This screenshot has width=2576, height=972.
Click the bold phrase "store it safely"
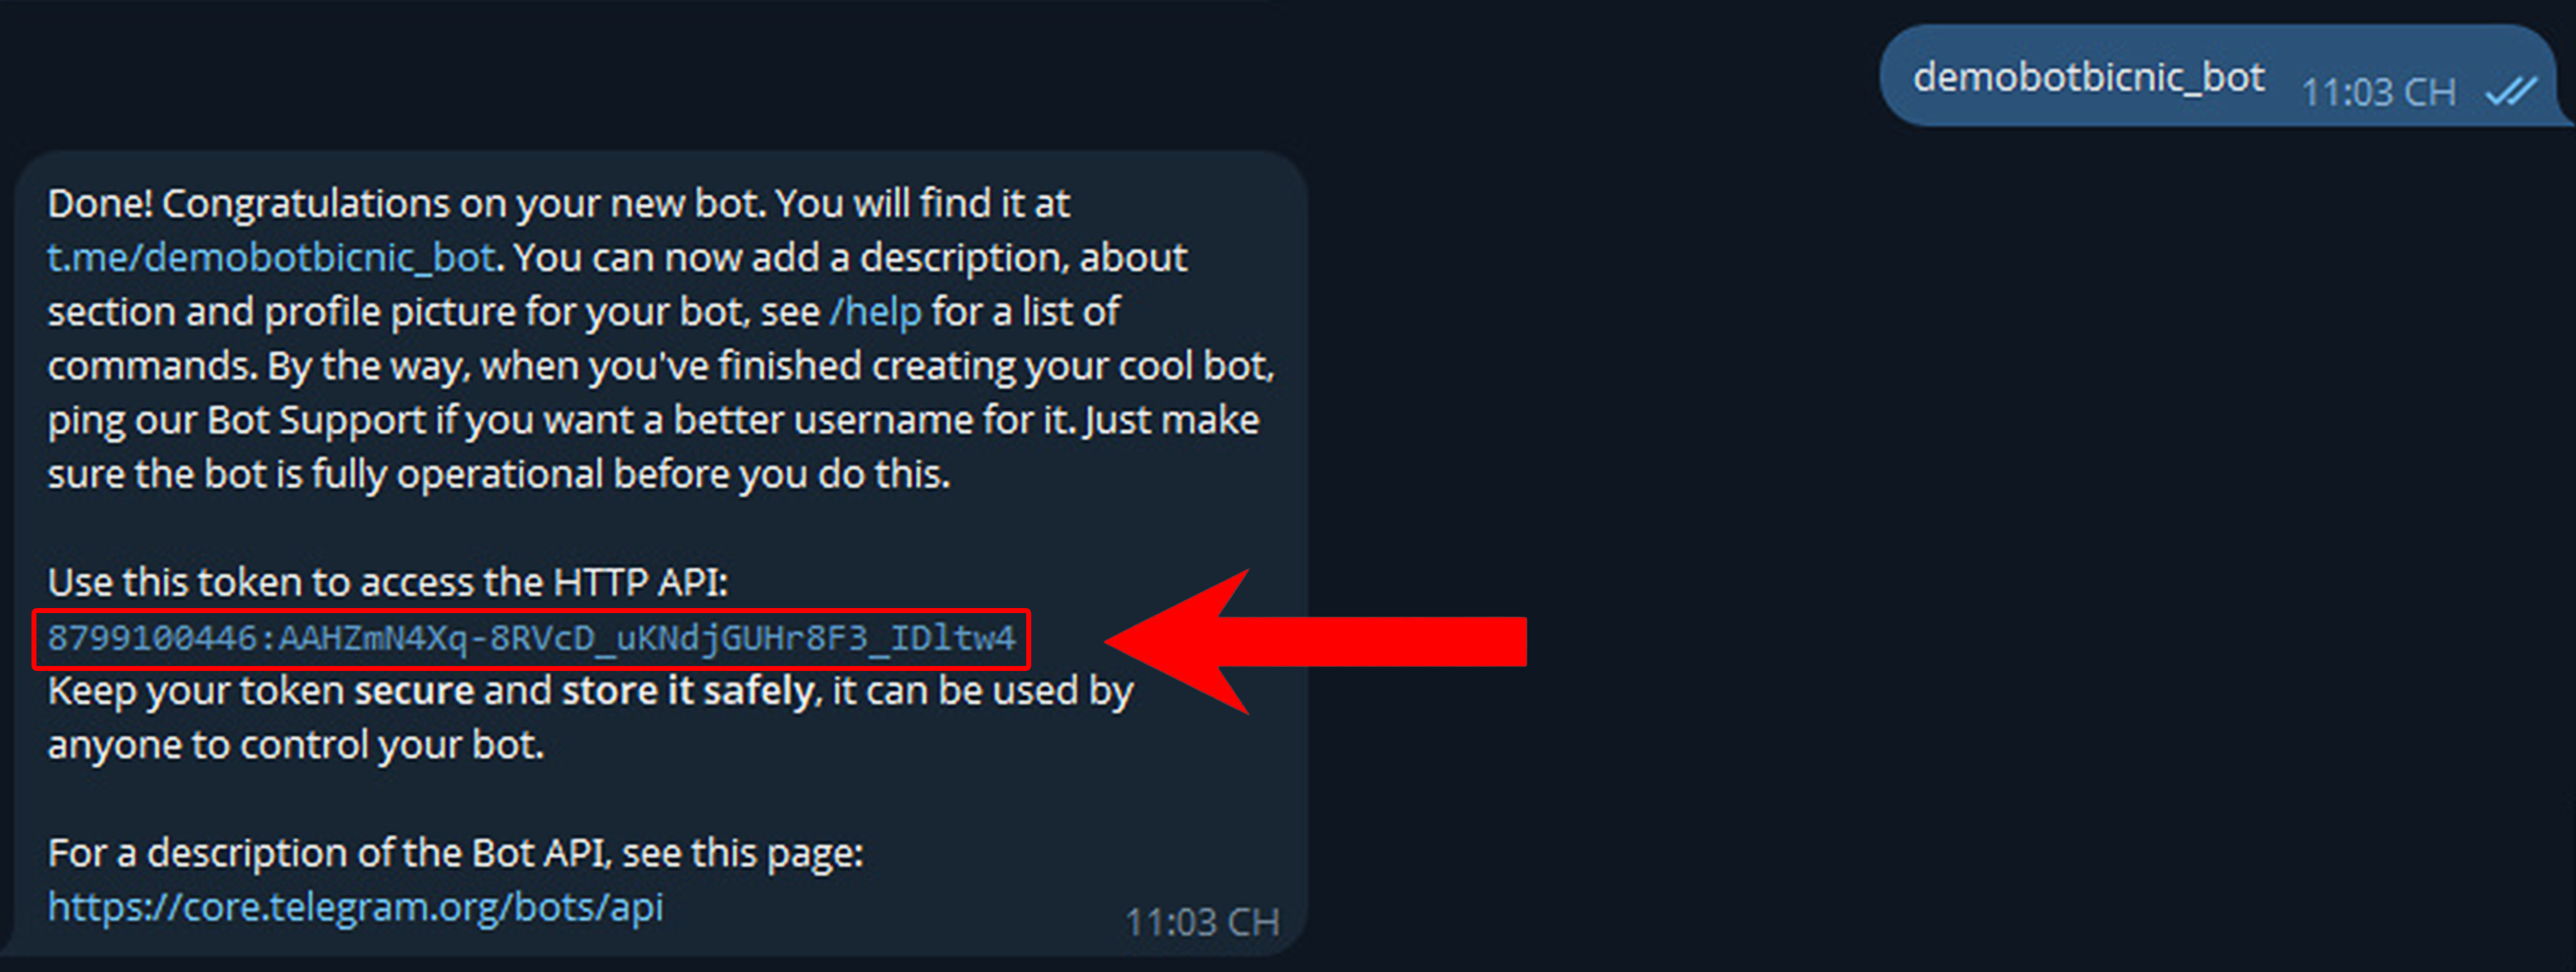coord(687,691)
